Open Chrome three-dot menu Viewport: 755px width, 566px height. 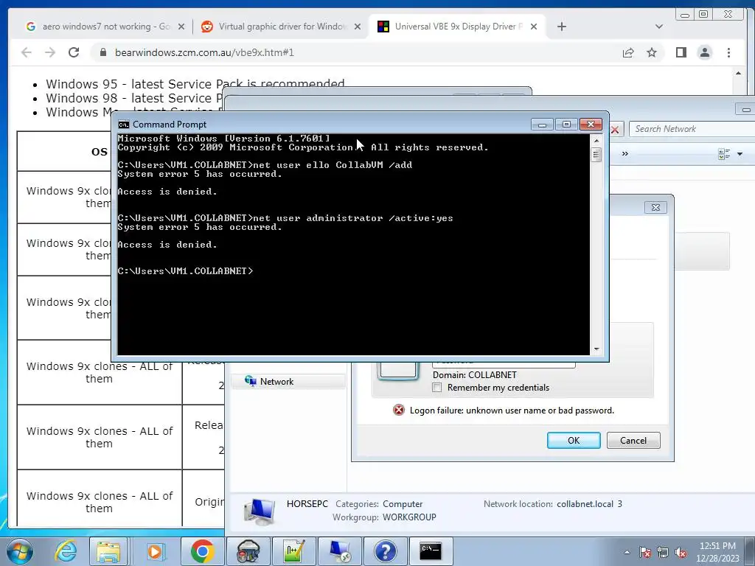pos(728,52)
